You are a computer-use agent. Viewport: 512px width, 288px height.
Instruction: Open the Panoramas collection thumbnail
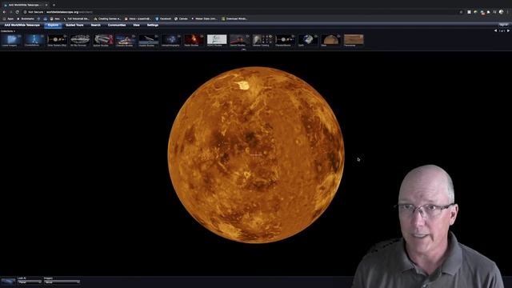[x=354, y=40]
